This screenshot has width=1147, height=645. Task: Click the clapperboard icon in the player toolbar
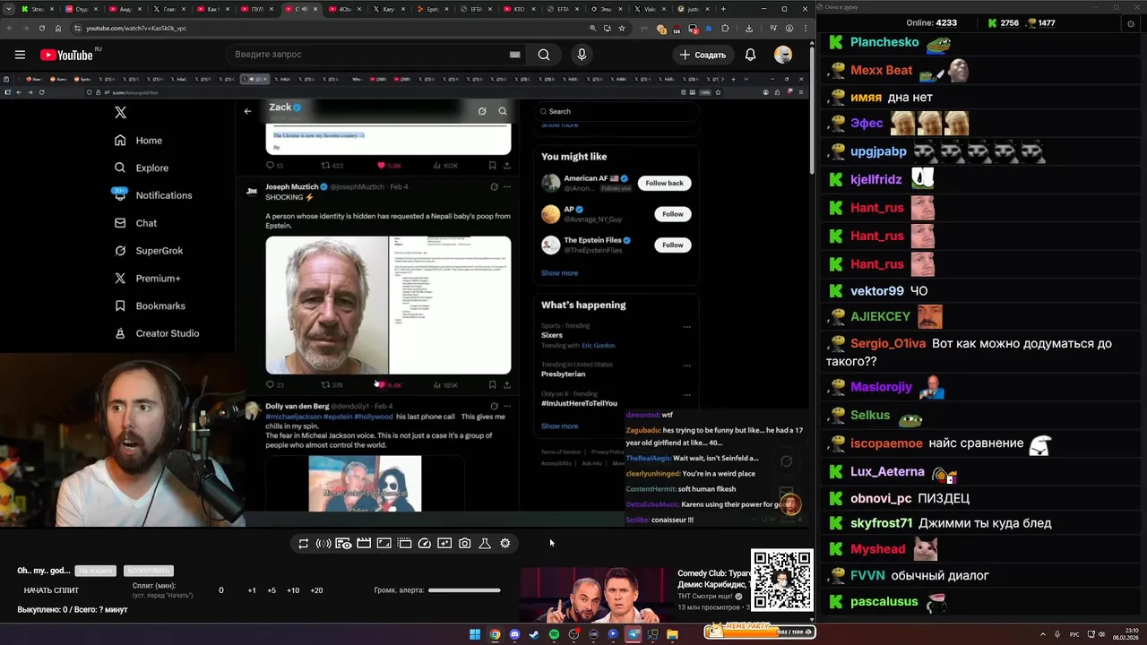364,543
